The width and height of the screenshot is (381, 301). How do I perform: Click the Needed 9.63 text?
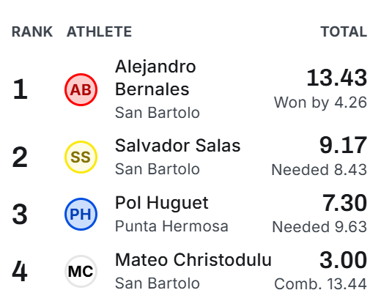319,227
